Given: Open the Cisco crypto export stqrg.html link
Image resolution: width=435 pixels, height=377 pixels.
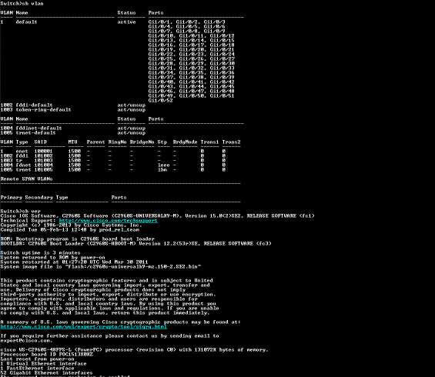Looking at the screenshot, I should pyautogui.click(x=84, y=327).
